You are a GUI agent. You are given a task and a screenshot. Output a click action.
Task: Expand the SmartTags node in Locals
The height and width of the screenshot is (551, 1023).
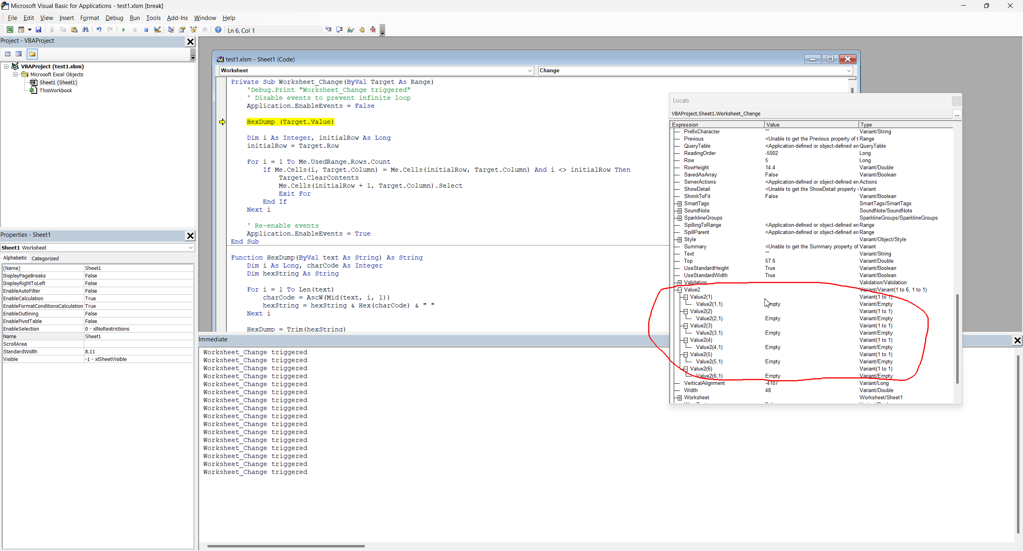[x=679, y=204]
